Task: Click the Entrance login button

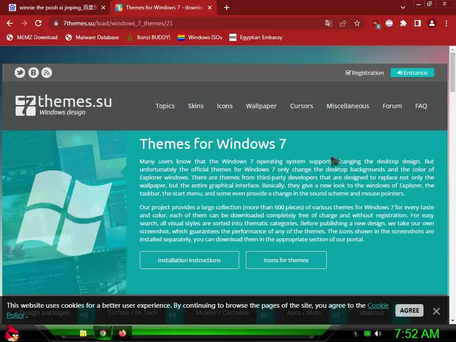Action: click(412, 73)
